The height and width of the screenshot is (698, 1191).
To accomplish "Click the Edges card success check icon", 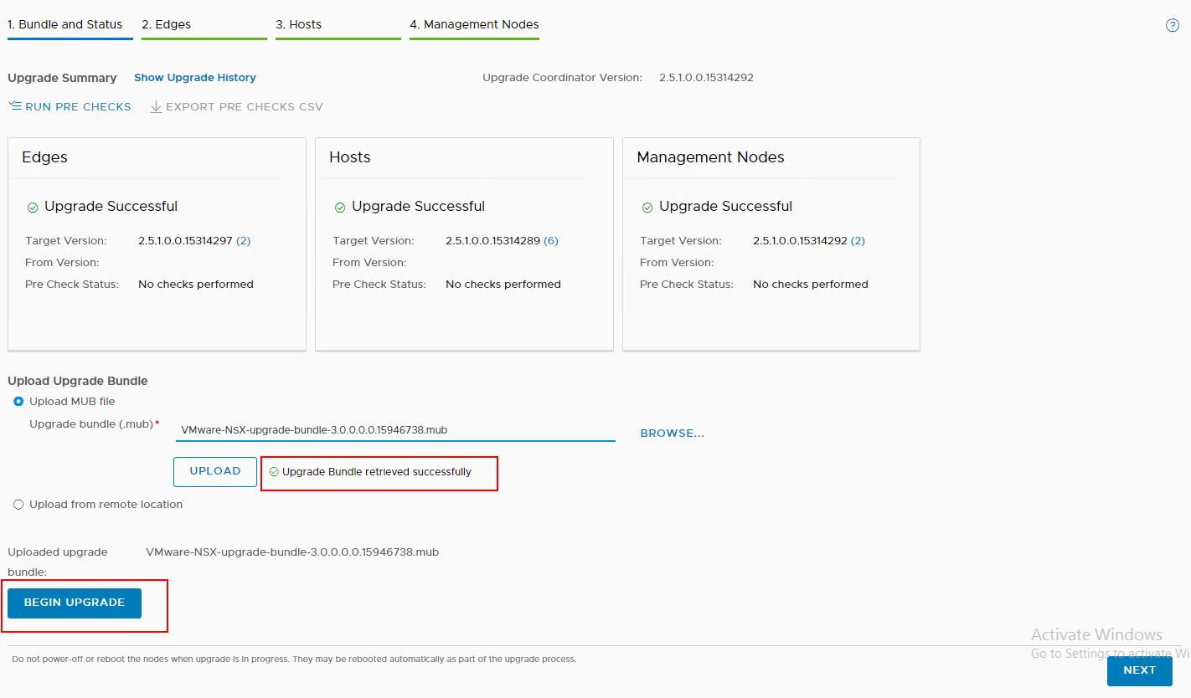I will (x=33, y=208).
